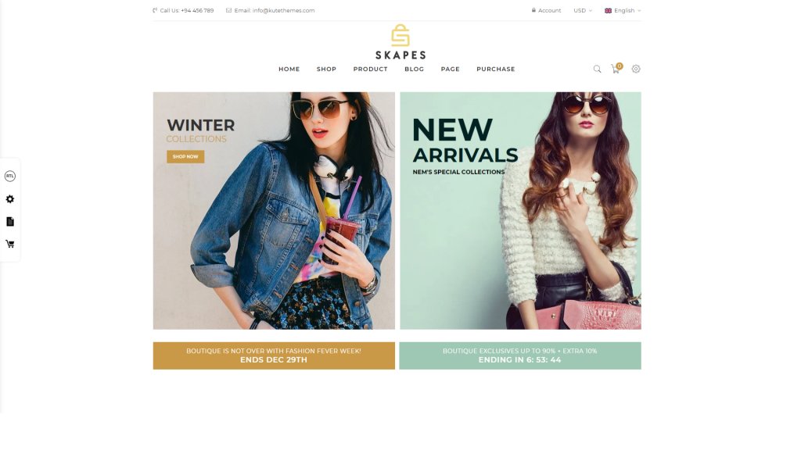Open the search magnifier icon

597,69
